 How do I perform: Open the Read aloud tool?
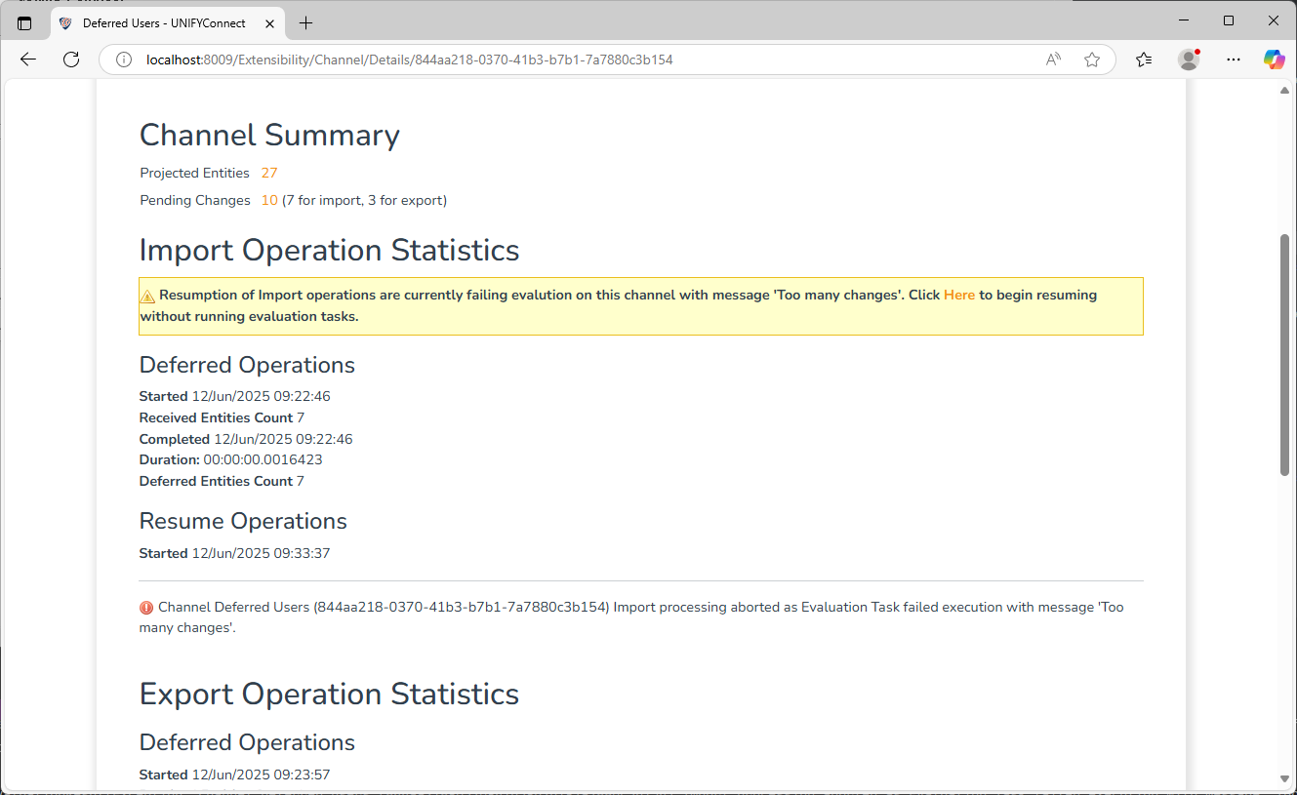pos(1053,60)
